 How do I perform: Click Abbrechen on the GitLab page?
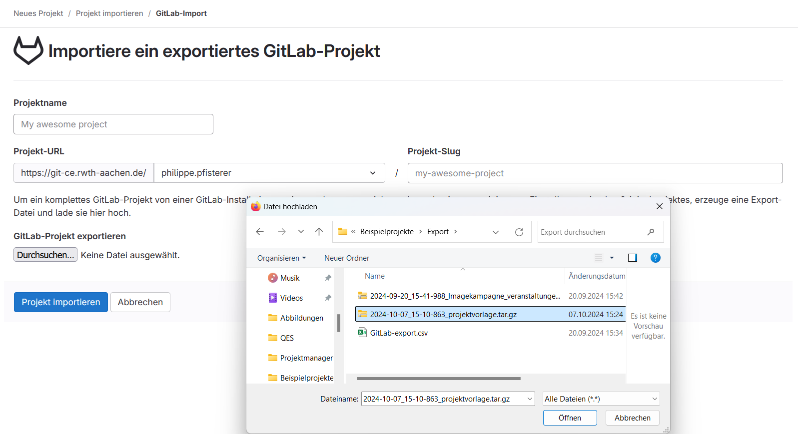coord(140,302)
